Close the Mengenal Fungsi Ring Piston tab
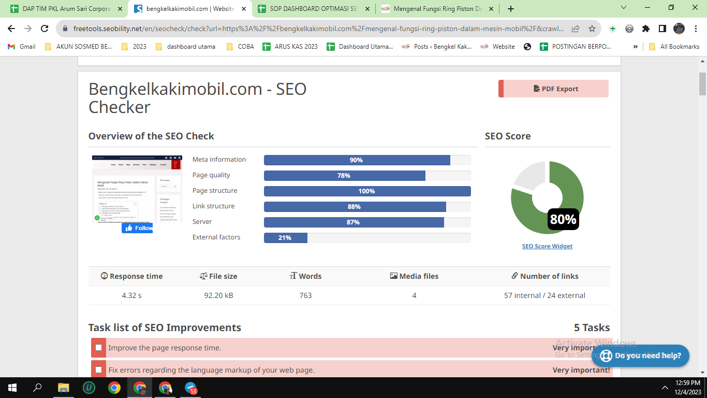 tap(491, 9)
